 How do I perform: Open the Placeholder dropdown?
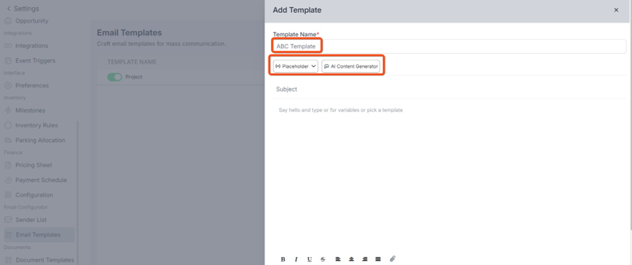[295, 66]
